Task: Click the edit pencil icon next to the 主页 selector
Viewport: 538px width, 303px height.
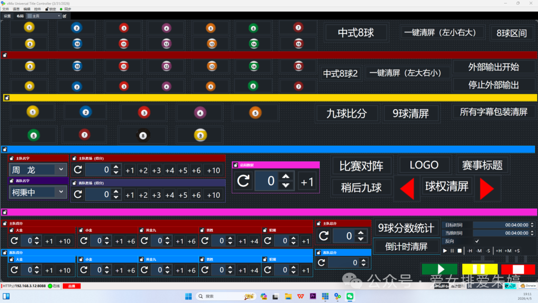Action: coord(64,15)
